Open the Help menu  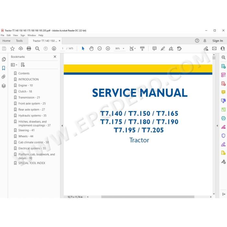(41, 35)
